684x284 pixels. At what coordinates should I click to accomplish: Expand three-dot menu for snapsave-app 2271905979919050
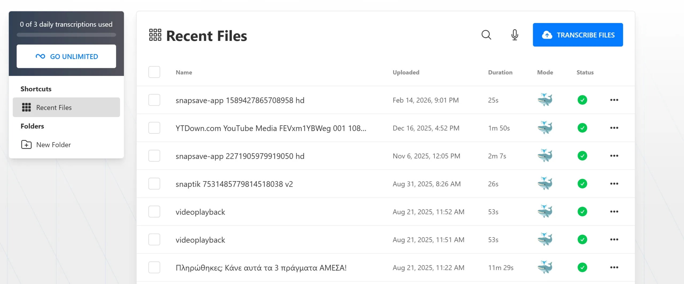pyautogui.click(x=614, y=156)
